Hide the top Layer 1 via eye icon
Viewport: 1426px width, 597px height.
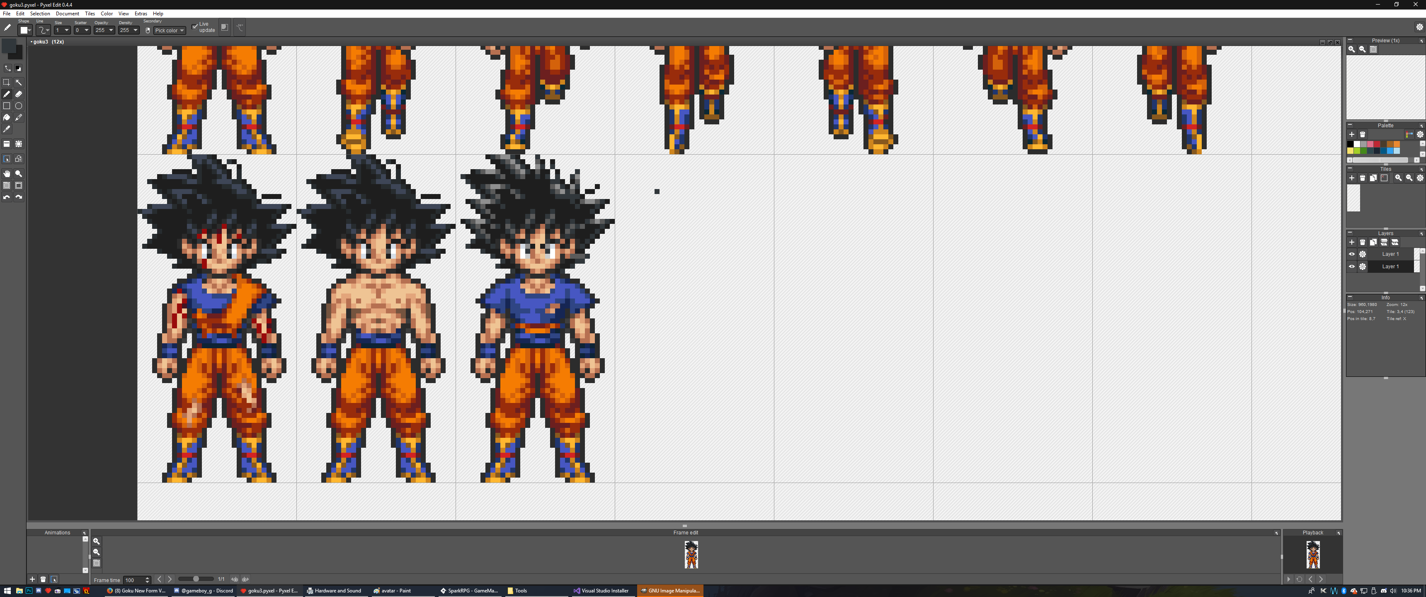[x=1352, y=254]
